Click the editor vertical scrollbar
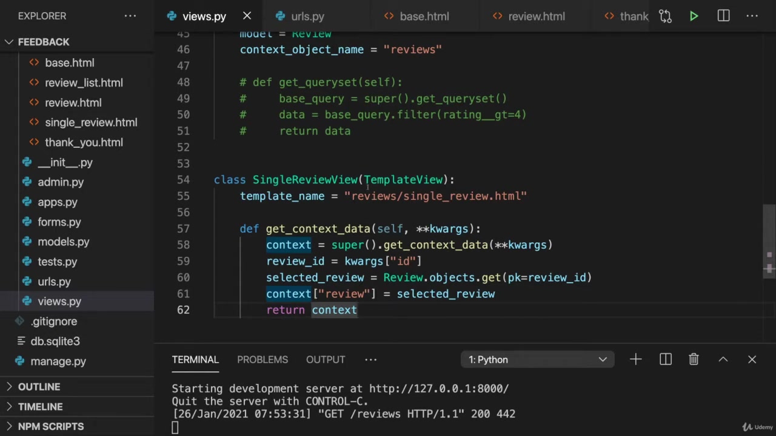The width and height of the screenshot is (776, 436). click(x=769, y=242)
